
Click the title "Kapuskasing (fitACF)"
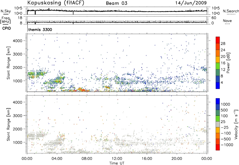pyautogui.click(x=56, y=3)
